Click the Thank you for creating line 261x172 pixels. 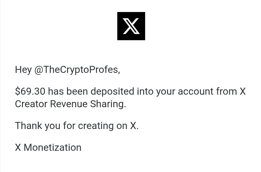click(77, 126)
